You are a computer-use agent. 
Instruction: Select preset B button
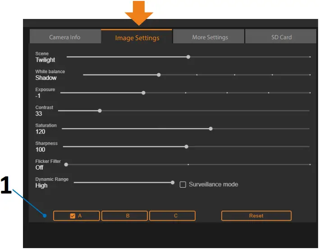[124, 216]
